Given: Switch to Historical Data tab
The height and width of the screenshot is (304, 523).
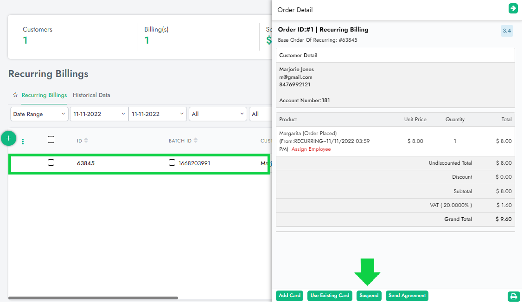Looking at the screenshot, I should point(91,95).
